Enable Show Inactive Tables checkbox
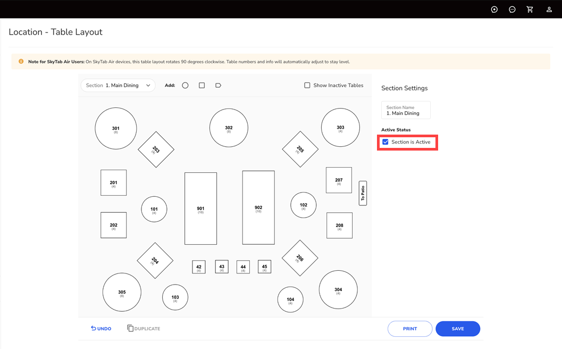Screen dimensions: 562x349 307,85
